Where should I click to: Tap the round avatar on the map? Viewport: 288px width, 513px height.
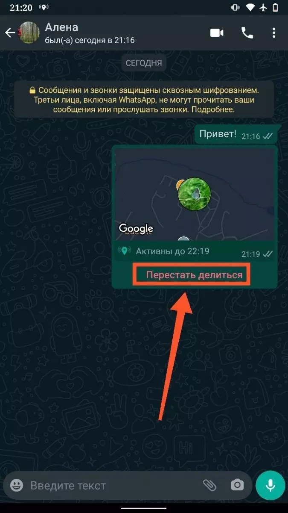click(194, 194)
